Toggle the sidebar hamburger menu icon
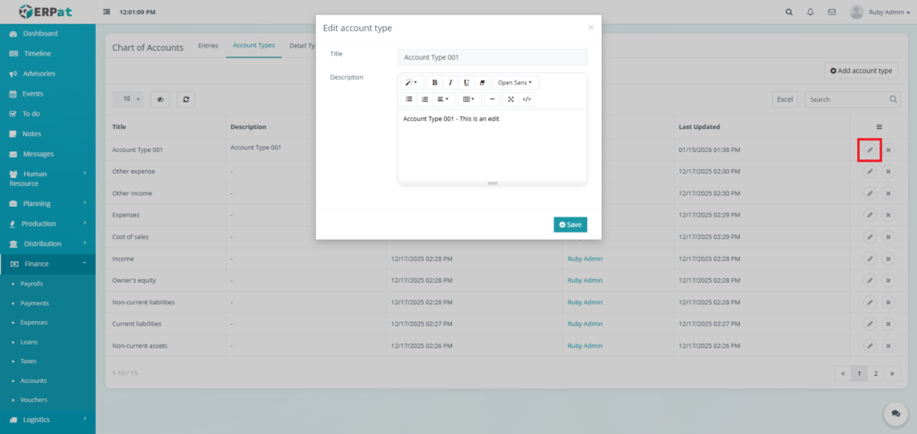 pyautogui.click(x=107, y=12)
